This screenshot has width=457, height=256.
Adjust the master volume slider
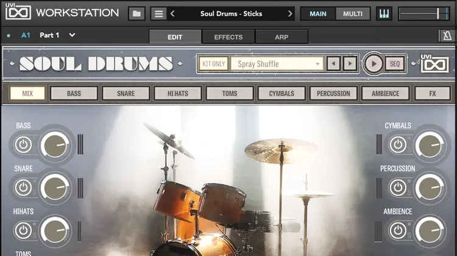423,13
